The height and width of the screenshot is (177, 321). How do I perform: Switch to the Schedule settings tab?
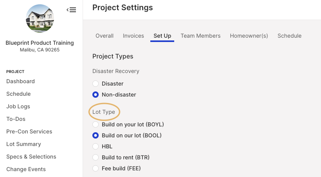pos(289,36)
